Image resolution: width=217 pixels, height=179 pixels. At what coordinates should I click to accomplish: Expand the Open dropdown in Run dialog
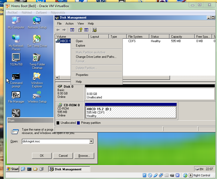click(x=91, y=141)
